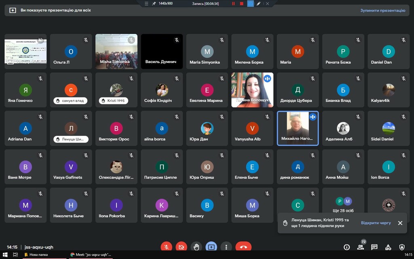The height and width of the screenshot is (259, 414).
Task: Click Відкрити чергу in the notification
Action: [x=376, y=223]
